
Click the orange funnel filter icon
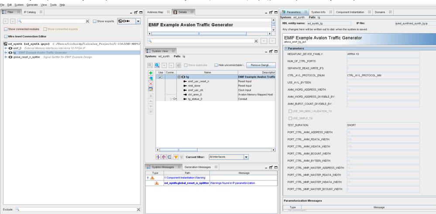pos(175,157)
